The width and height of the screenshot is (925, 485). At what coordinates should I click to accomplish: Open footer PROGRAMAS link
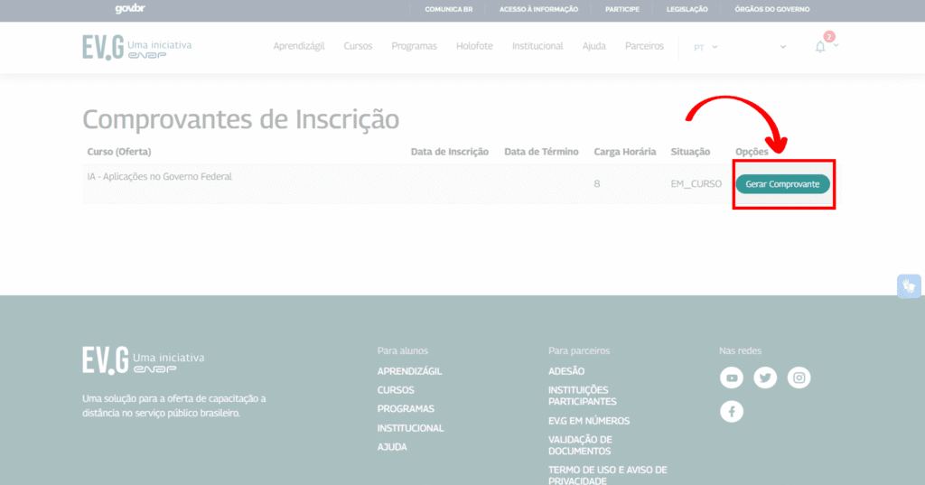(x=406, y=409)
